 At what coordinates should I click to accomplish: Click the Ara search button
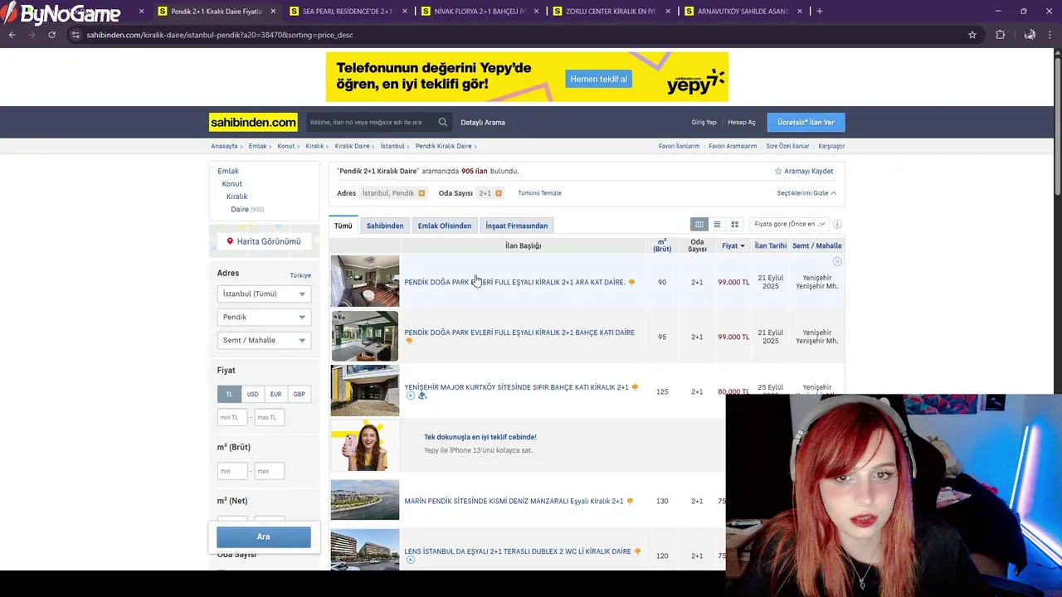point(264,536)
